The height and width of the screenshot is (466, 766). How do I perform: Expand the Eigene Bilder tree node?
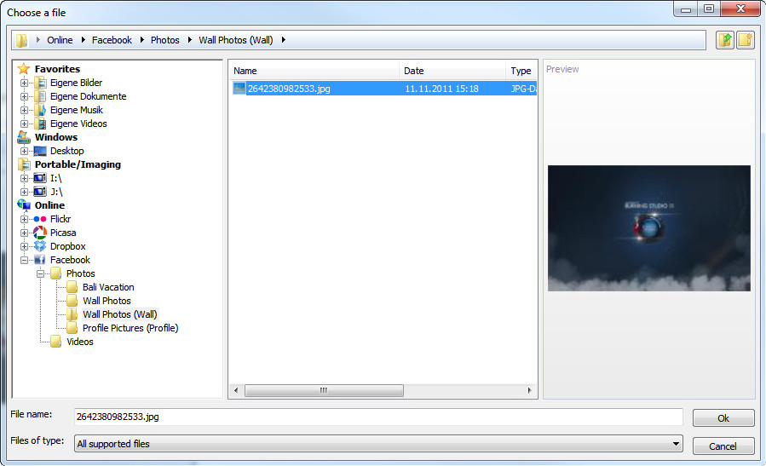point(25,83)
